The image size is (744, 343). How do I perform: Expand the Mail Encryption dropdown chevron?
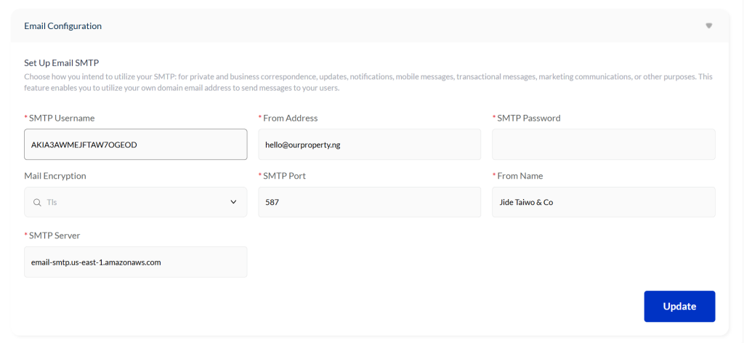[233, 202]
